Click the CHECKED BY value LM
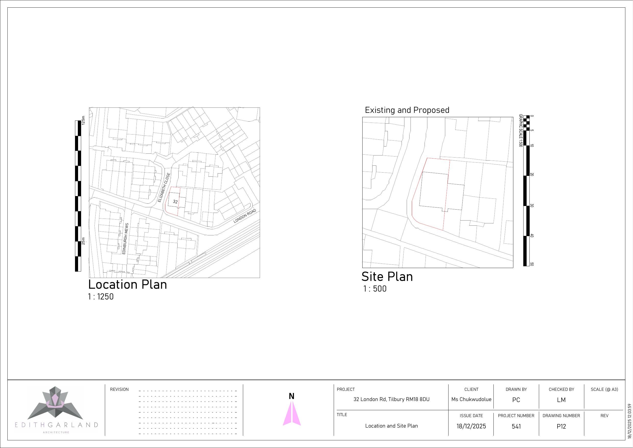 coord(561,400)
